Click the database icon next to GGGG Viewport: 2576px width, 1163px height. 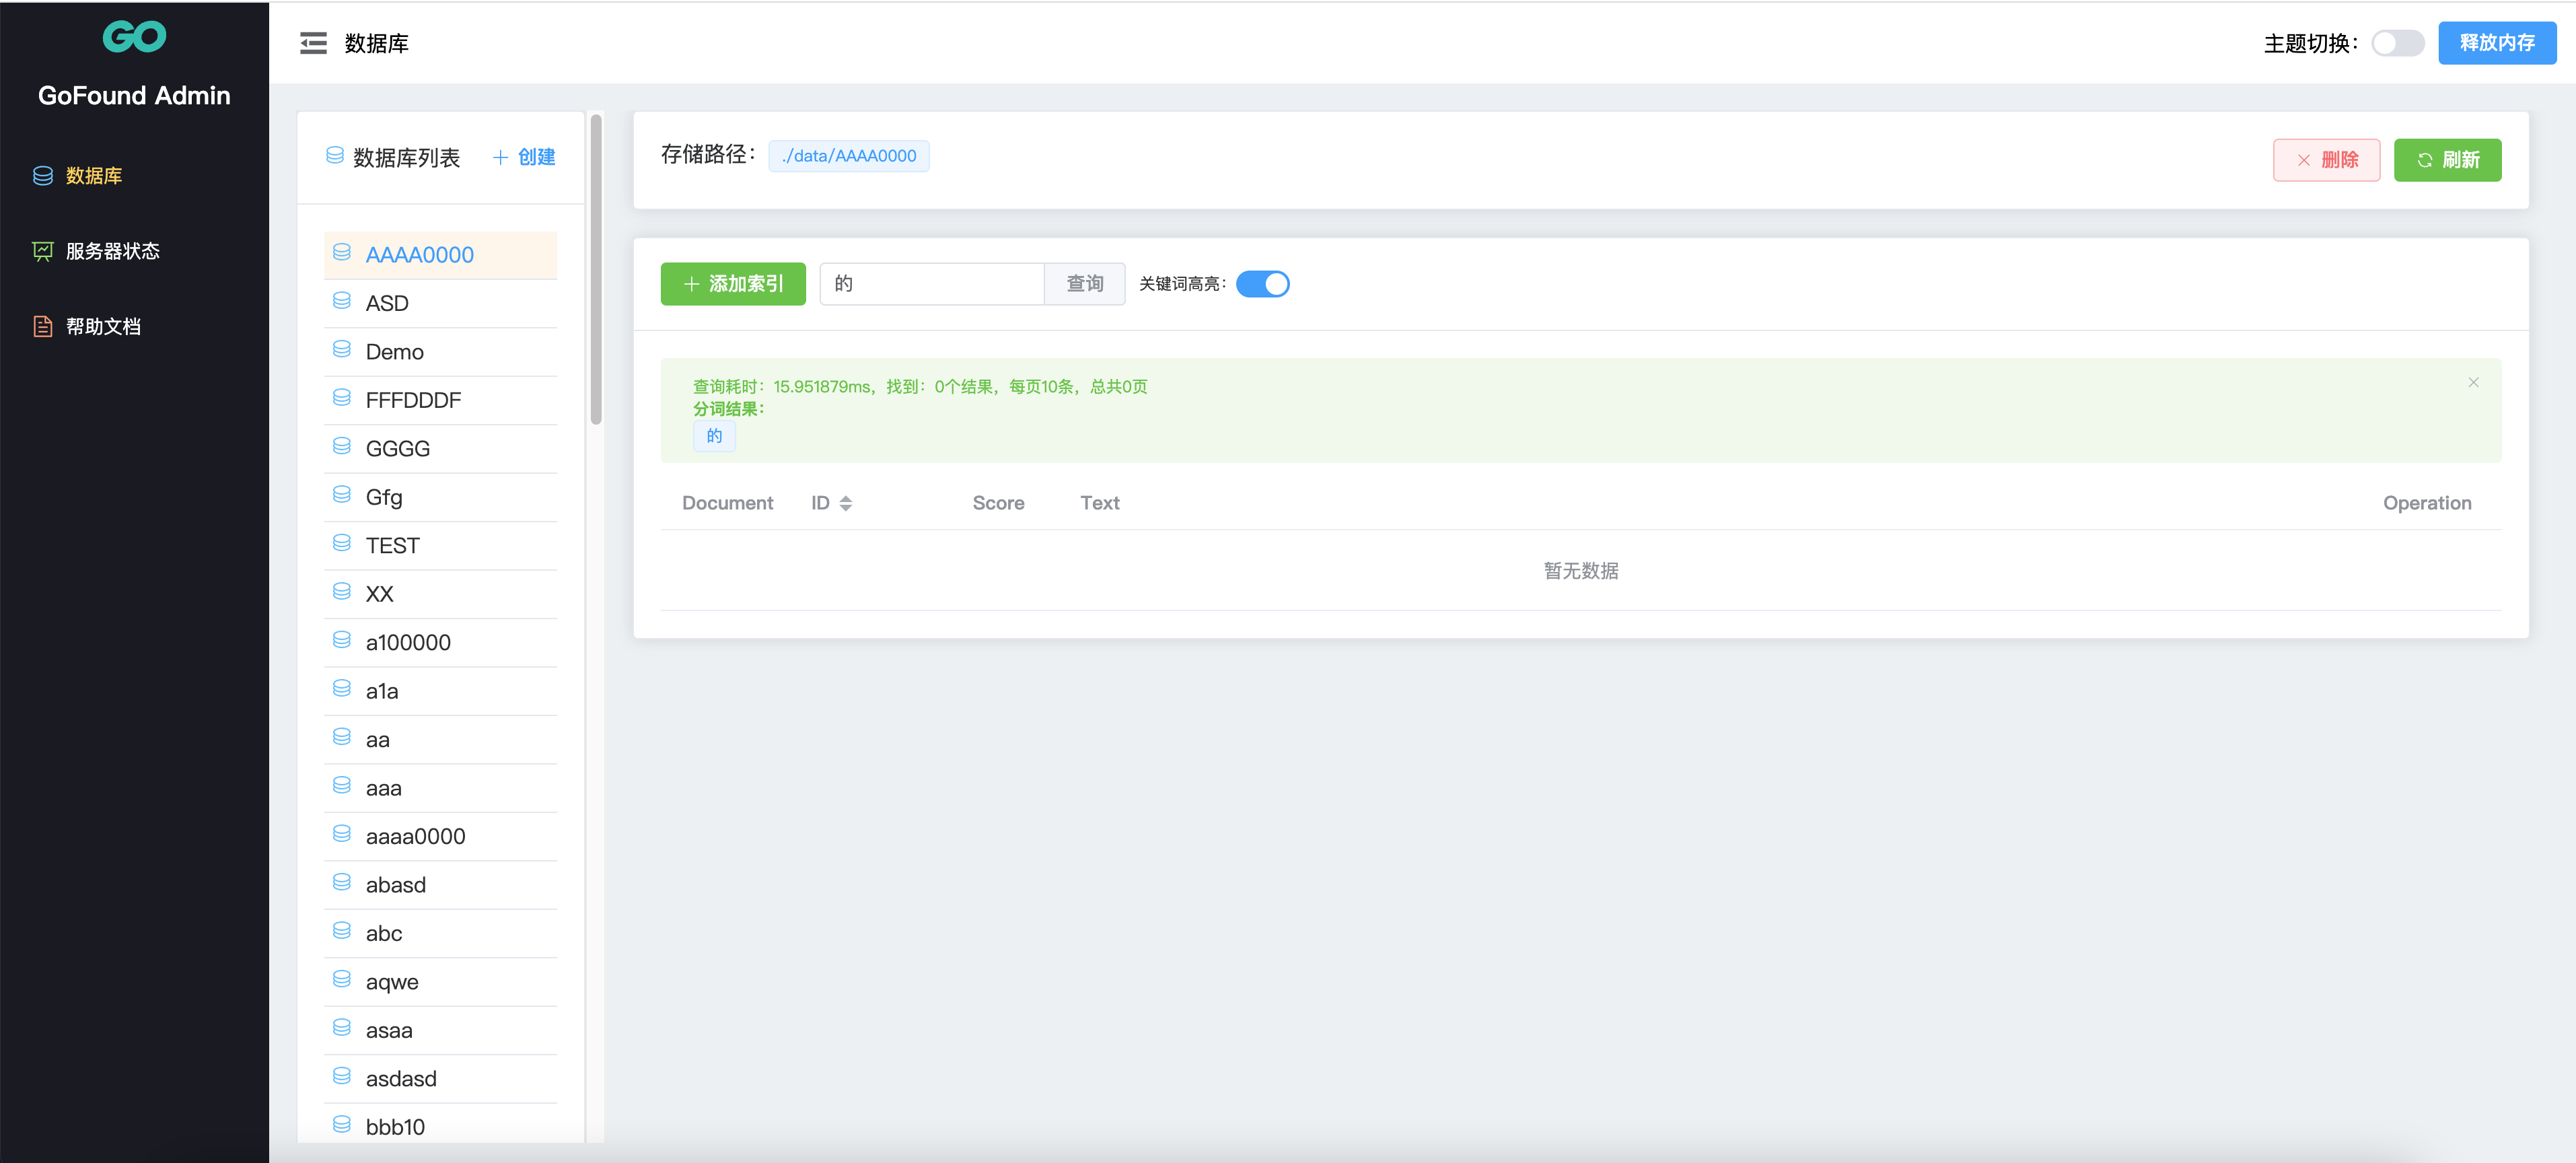pyautogui.click(x=342, y=447)
